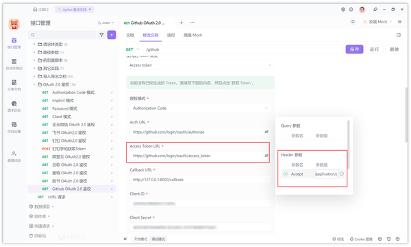Open the settings gear in title bar
The image size is (411, 247).
(343, 10)
